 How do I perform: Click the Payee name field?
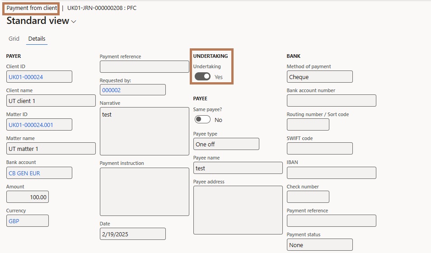pyautogui.click(x=238, y=168)
